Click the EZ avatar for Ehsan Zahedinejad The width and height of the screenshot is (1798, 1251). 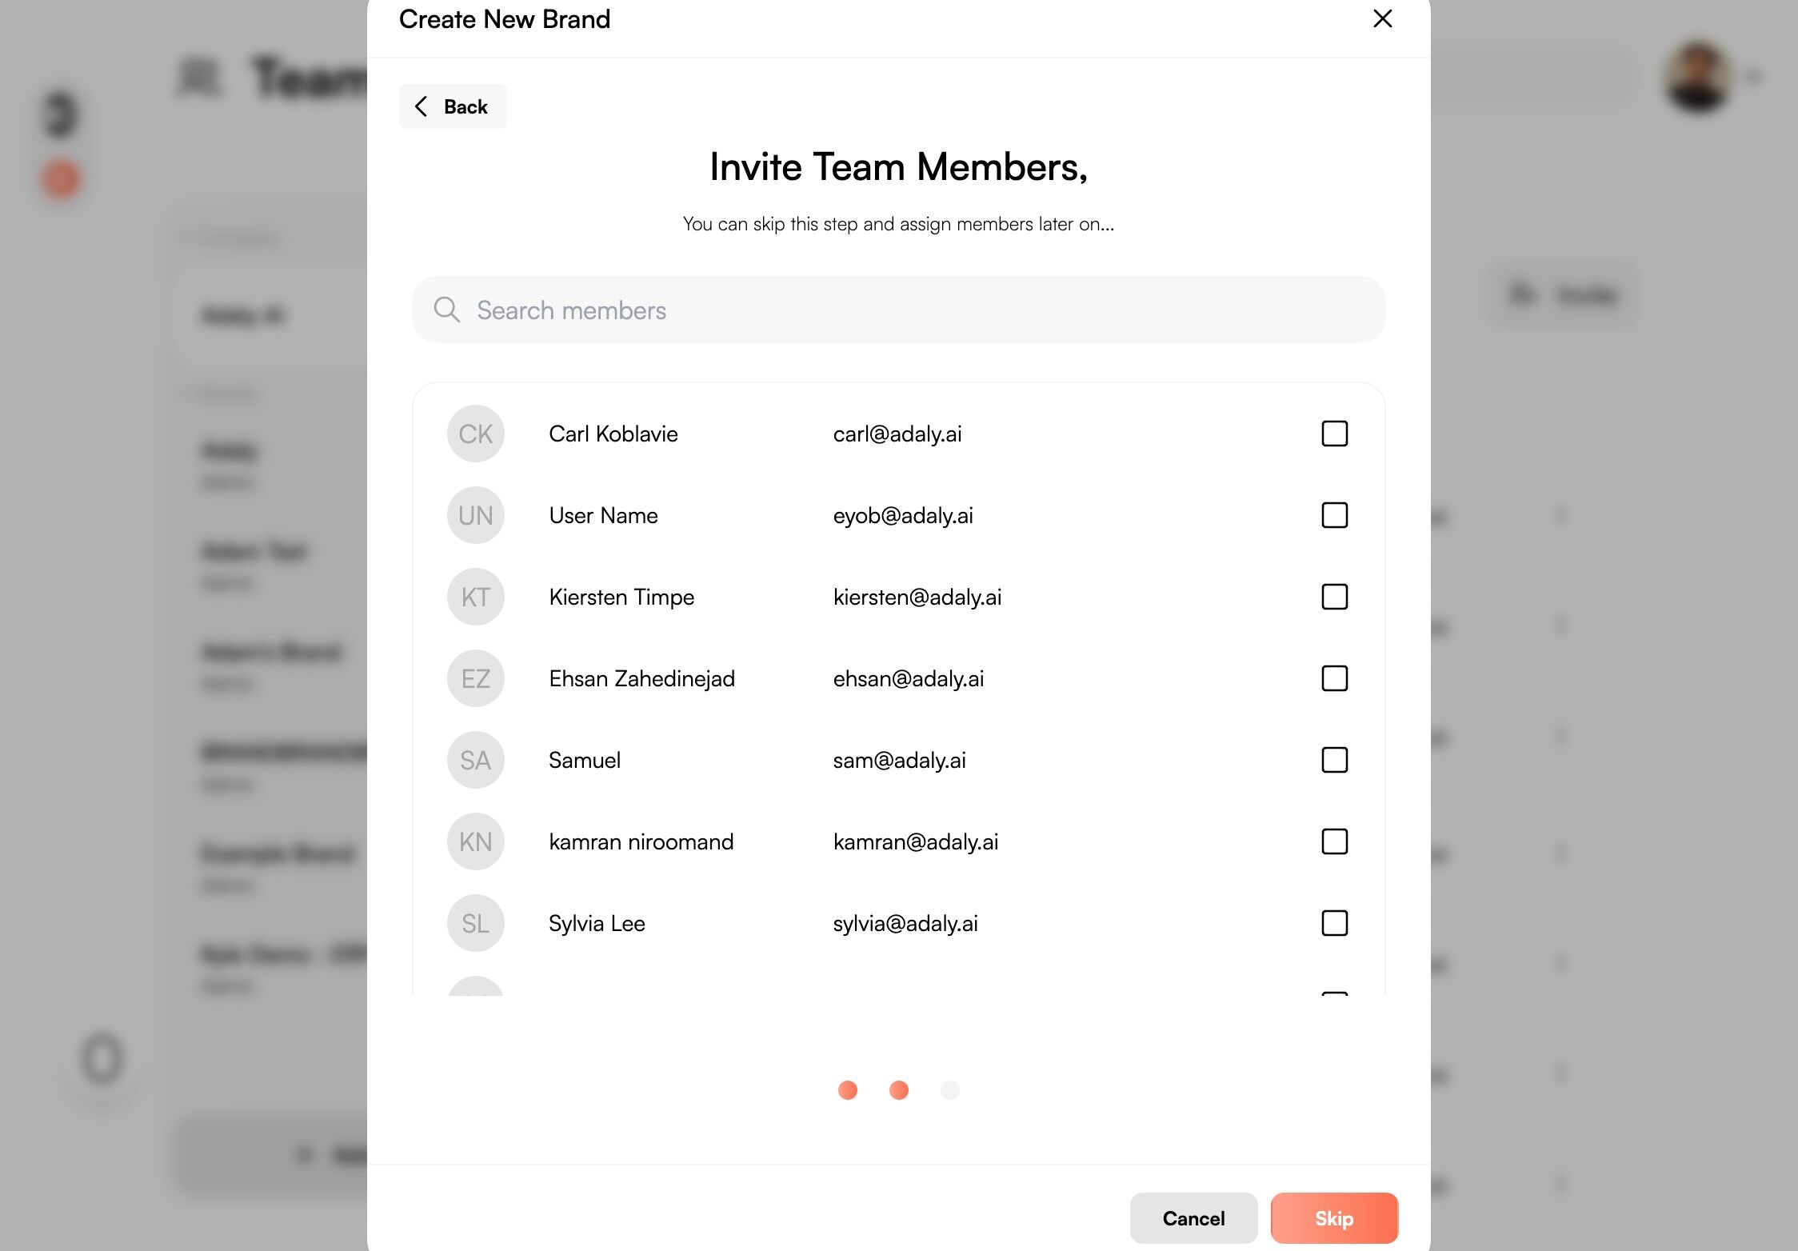(475, 678)
